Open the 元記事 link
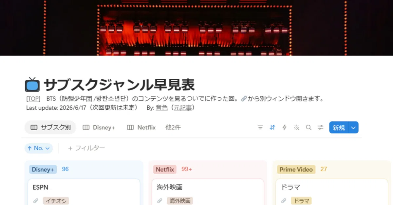393x205 pixels. click(x=183, y=108)
